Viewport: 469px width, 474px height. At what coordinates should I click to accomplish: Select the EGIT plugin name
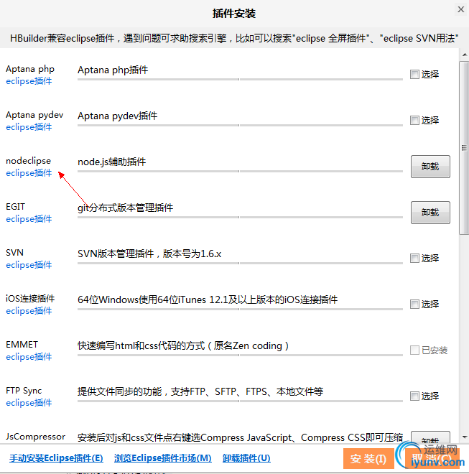15,207
